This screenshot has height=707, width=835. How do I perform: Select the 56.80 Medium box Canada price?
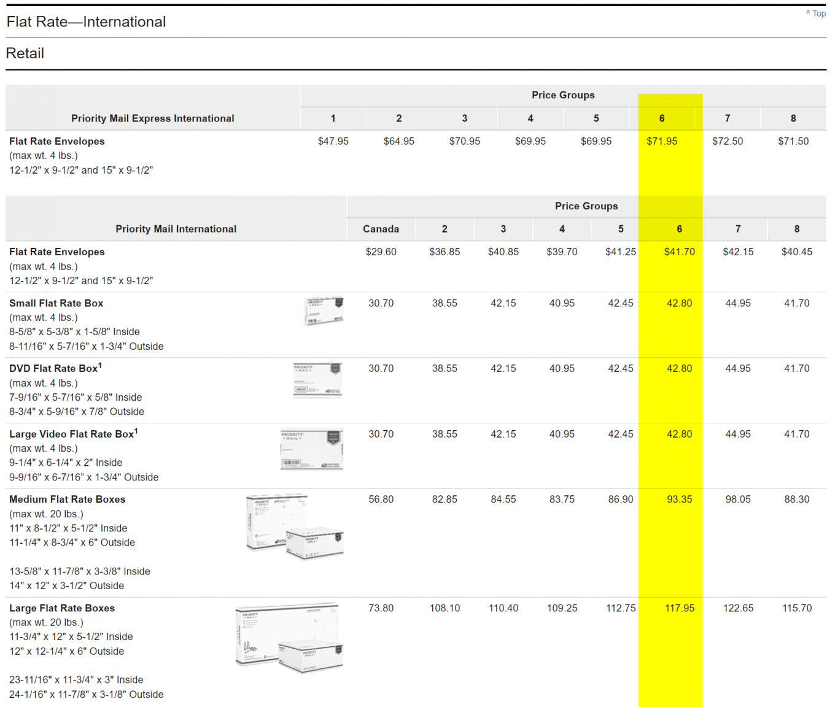(381, 500)
